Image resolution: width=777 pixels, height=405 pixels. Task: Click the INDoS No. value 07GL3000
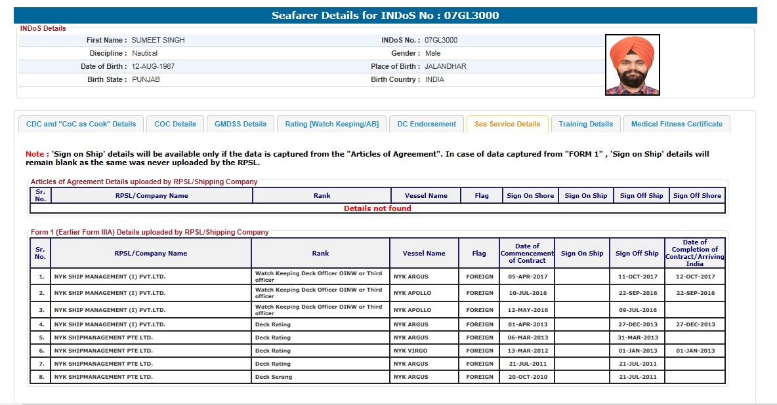441,40
